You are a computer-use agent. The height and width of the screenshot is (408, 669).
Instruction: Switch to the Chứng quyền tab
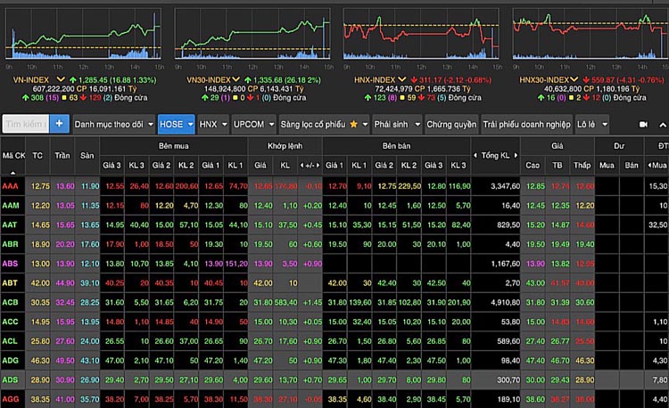pyautogui.click(x=450, y=124)
